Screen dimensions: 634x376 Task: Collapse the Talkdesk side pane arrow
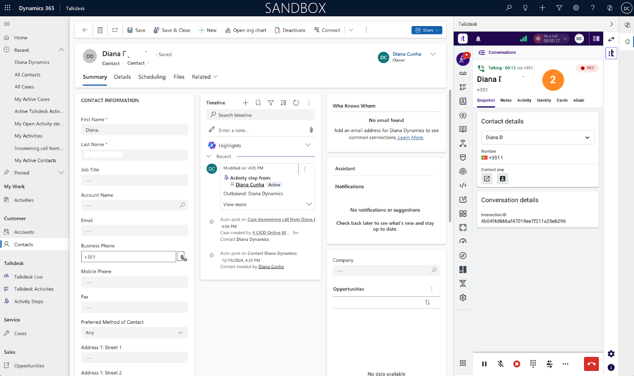point(611,24)
